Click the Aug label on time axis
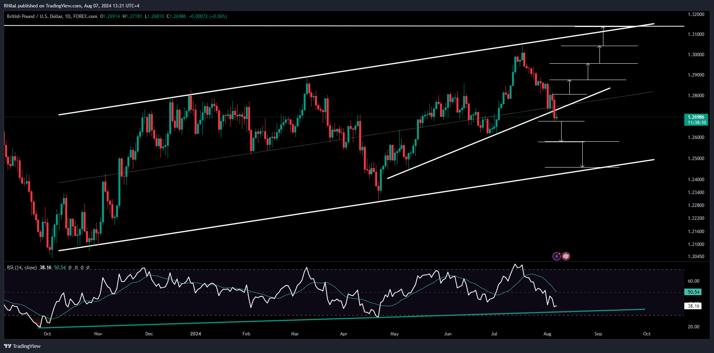The width and height of the screenshot is (714, 353). [548, 334]
